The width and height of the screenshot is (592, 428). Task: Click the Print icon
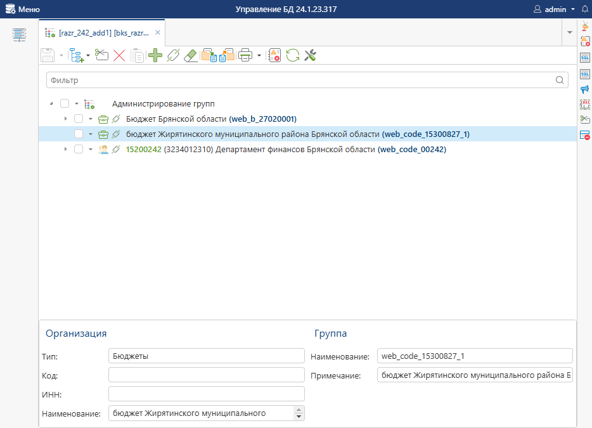pyautogui.click(x=245, y=56)
